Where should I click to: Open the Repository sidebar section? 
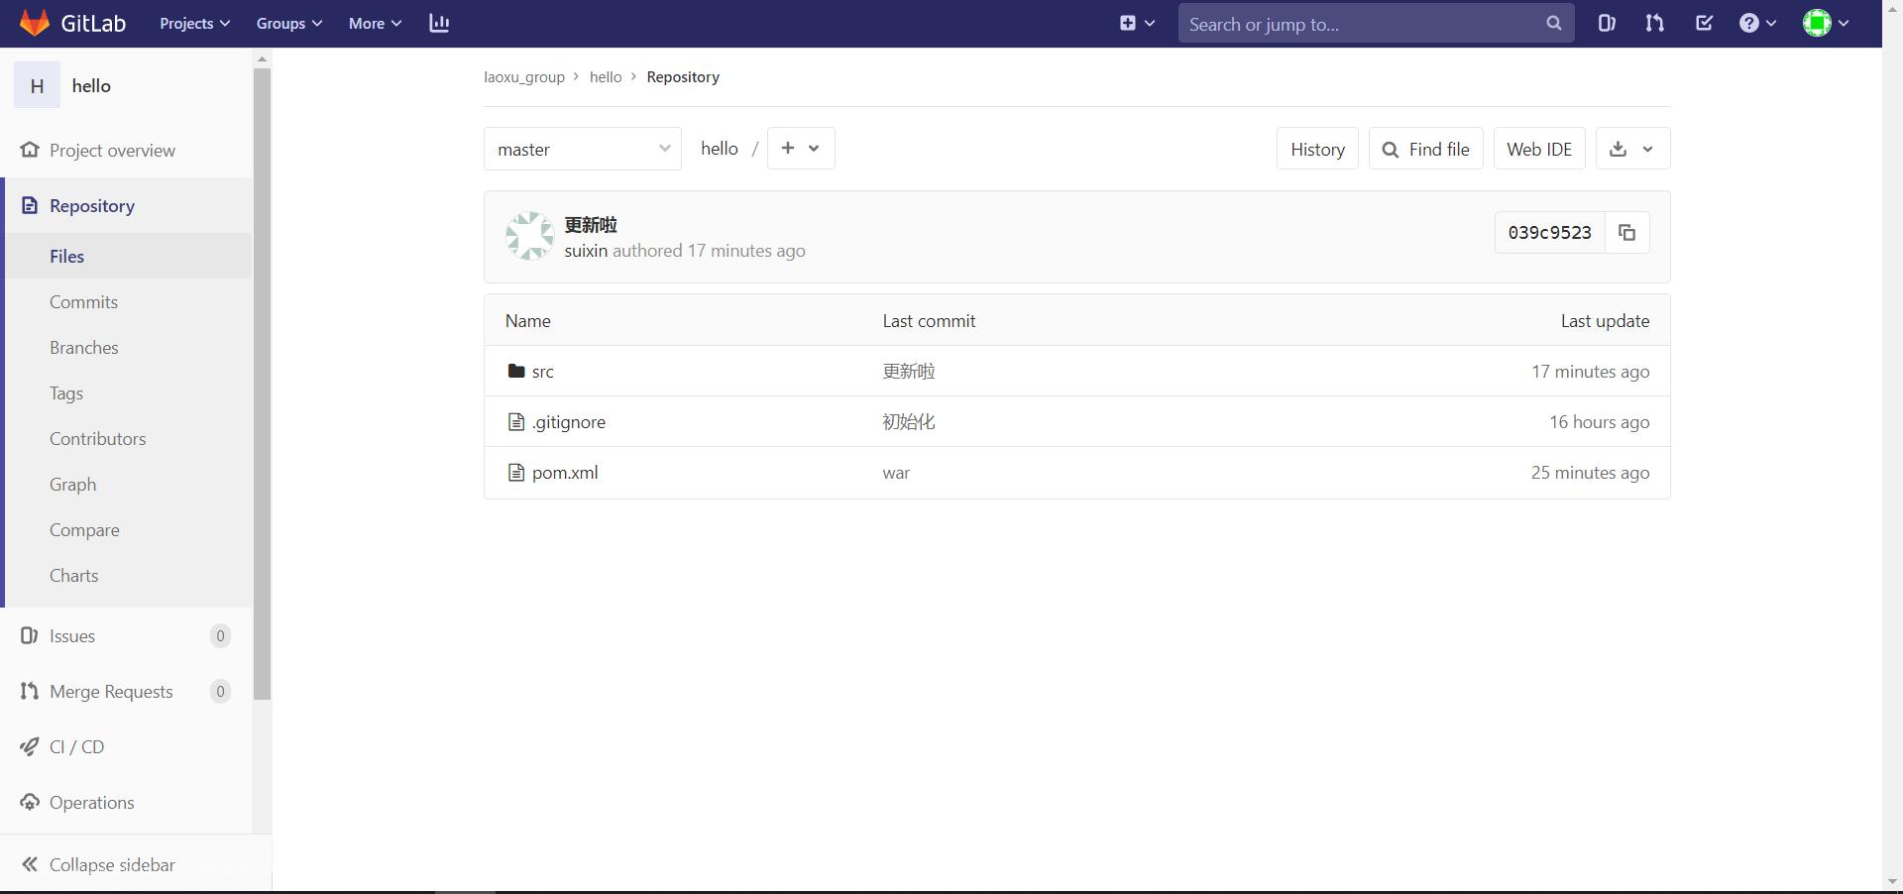pos(128,205)
